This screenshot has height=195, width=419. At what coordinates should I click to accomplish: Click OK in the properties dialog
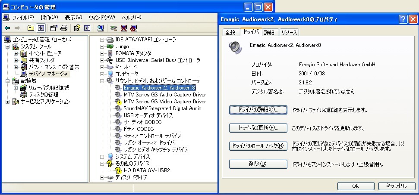click(x=356, y=186)
